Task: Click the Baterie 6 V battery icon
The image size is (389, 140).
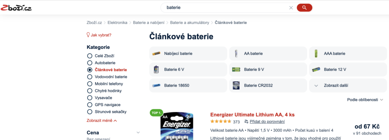Action: [x=156, y=69]
